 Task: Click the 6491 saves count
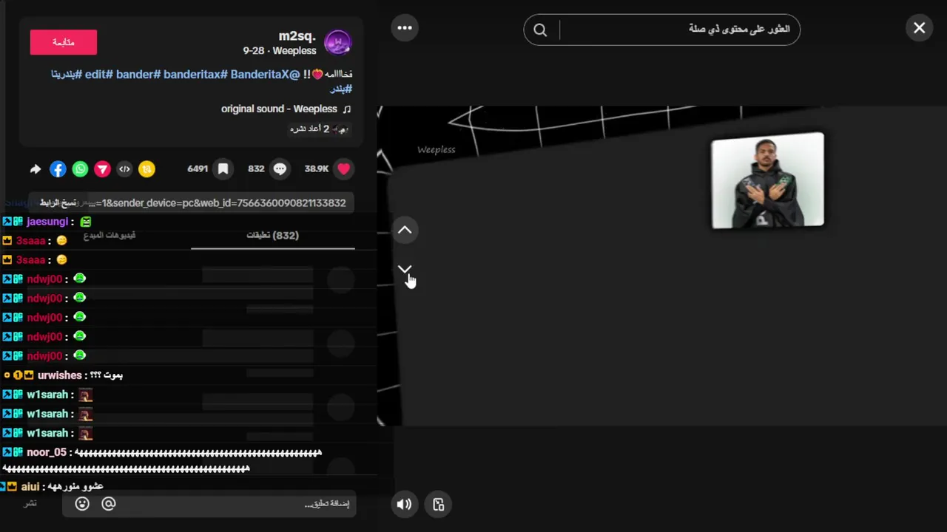pyautogui.click(x=198, y=168)
